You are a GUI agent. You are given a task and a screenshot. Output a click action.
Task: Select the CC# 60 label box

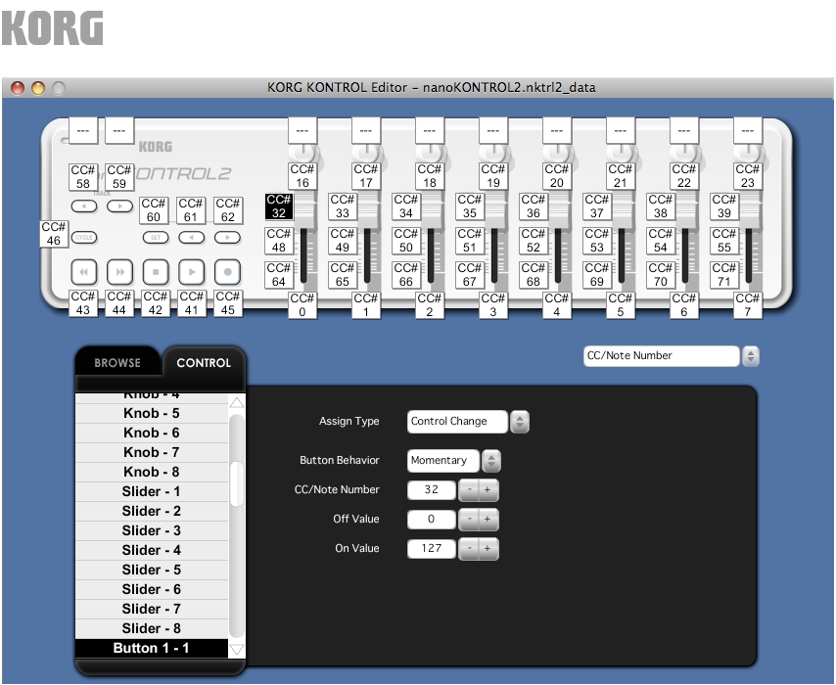tap(154, 210)
